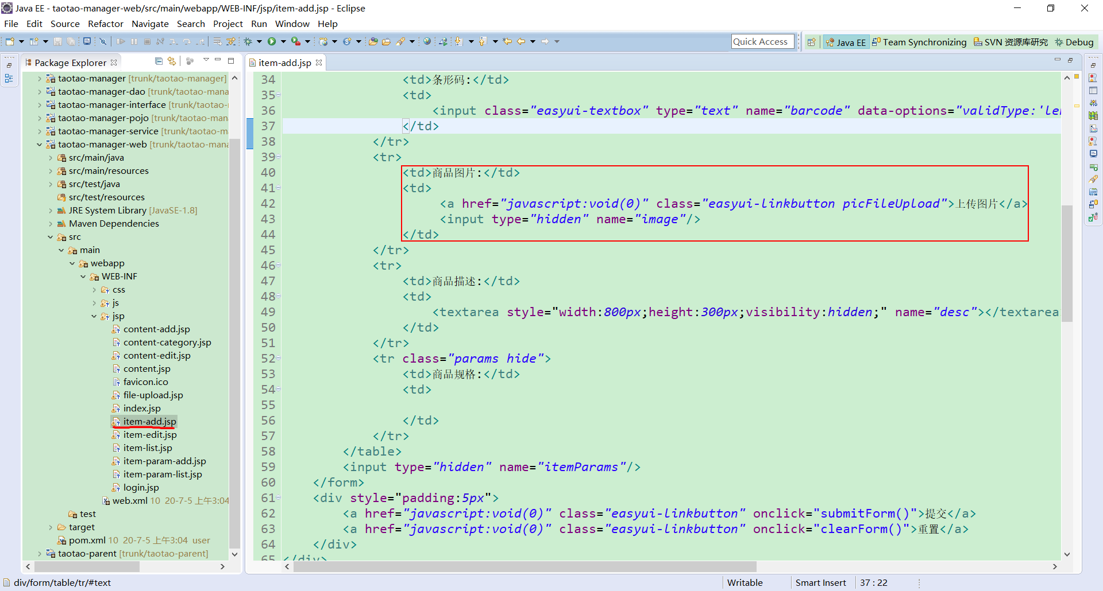Click the Run on Server icon
This screenshot has width=1103, height=591.
296,41
